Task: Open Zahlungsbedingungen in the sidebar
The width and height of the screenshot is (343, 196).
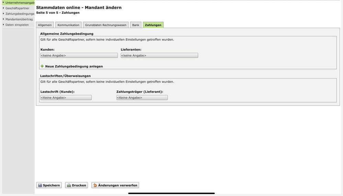Action: point(19,14)
